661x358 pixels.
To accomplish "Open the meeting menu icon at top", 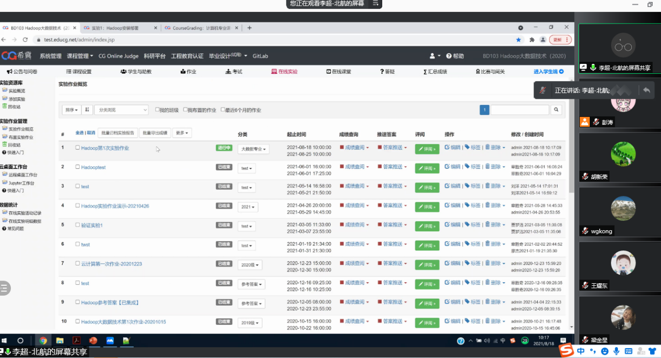I will pyautogui.click(x=375, y=4).
